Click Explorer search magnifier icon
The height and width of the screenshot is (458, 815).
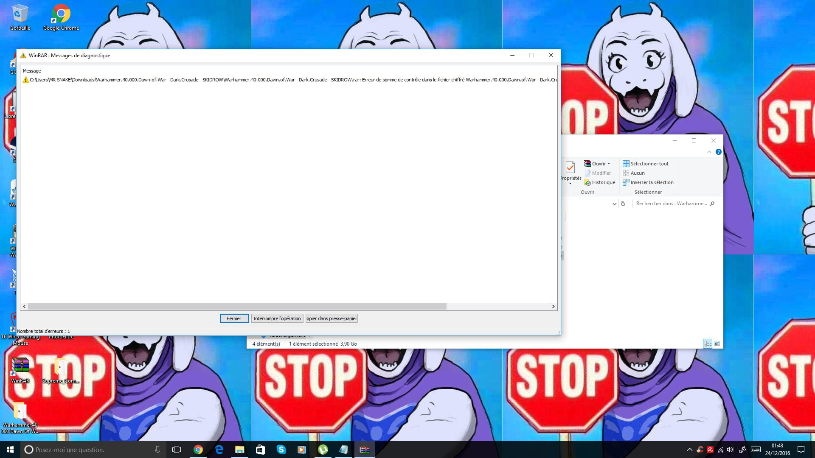[x=712, y=204]
